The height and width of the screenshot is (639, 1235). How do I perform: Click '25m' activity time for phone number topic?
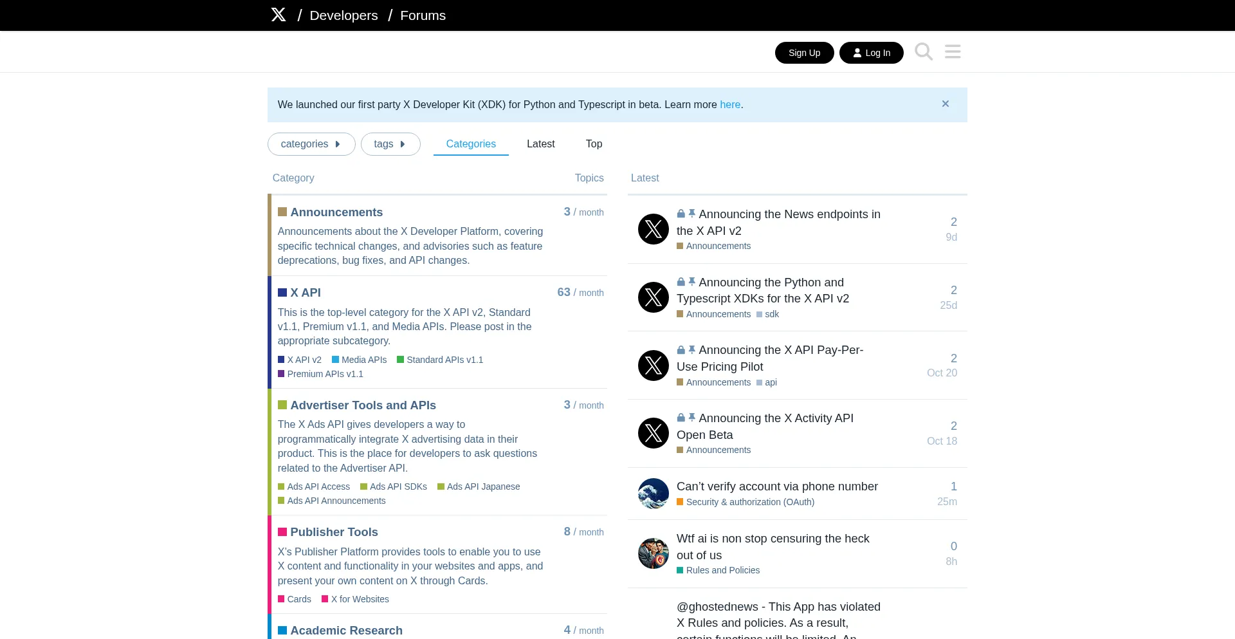click(x=947, y=501)
